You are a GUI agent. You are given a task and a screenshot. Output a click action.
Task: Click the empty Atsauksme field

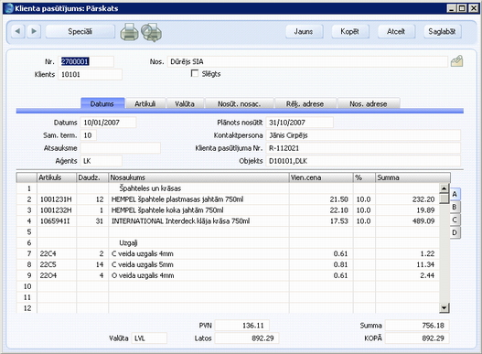(121, 148)
